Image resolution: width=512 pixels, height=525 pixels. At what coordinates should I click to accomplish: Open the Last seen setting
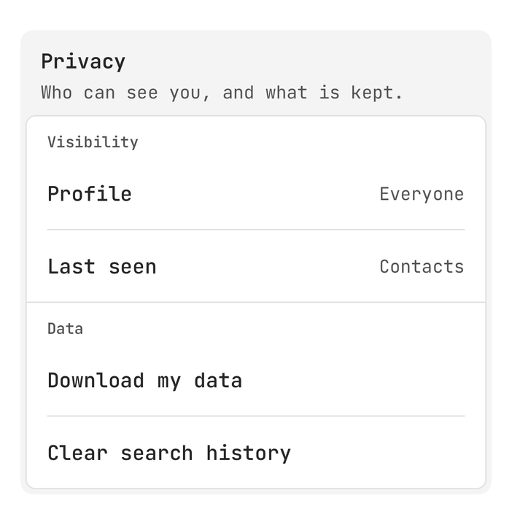coord(256,267)
